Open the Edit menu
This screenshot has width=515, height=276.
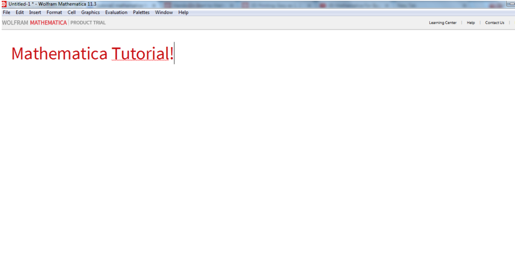pyautogui.click(x=20, y=12)
